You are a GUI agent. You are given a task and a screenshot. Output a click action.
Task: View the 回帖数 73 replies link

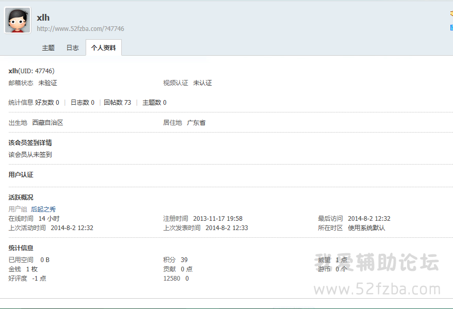click(117, 103)
